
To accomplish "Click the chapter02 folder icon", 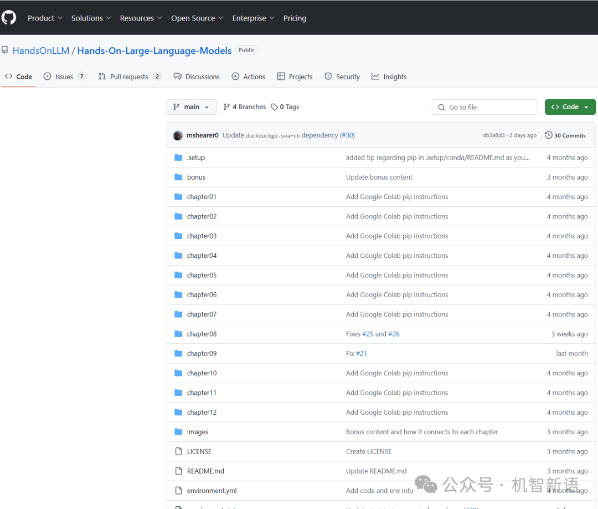I will click(x=178, y=216).
